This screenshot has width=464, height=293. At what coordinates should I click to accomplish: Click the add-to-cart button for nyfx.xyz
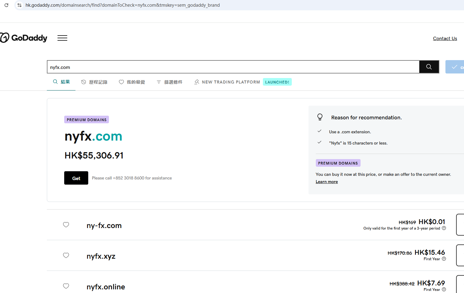460,255
